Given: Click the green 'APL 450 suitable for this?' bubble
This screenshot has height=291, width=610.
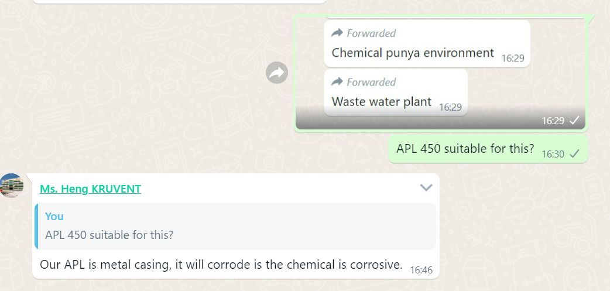Looking at the screenshot, I should [x=465, y=149].
